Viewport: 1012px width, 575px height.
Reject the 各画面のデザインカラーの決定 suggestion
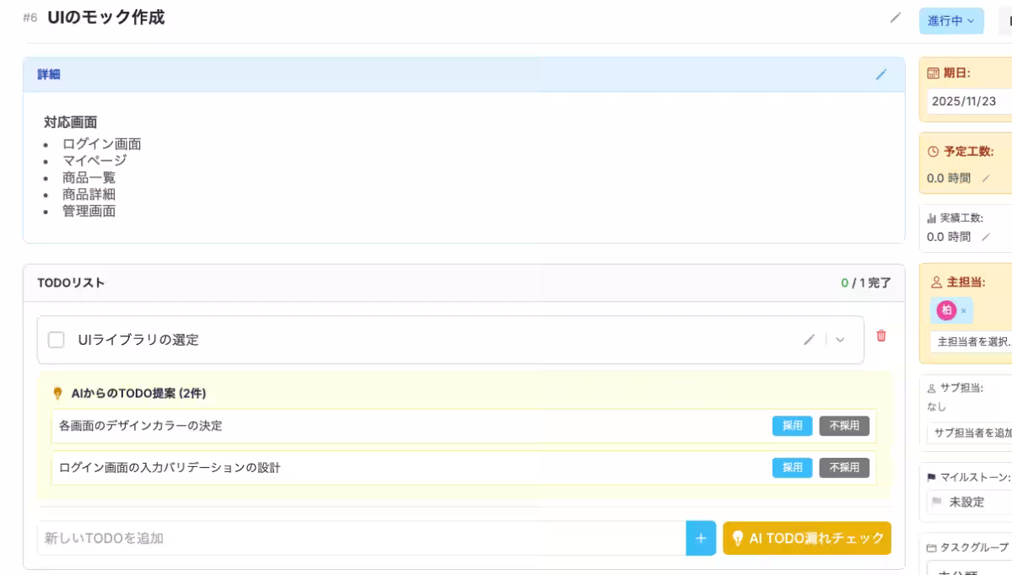click(x=844, y=426)
